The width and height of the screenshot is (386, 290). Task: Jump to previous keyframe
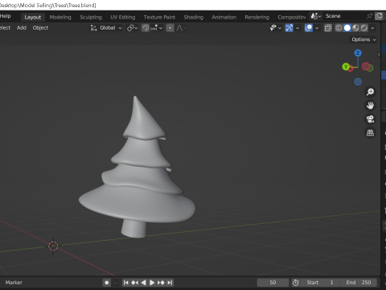click(134, 283)
